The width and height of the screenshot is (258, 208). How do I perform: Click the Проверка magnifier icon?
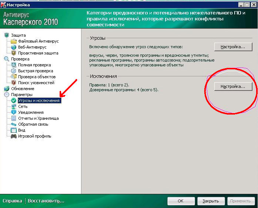(x=7, y=59)
